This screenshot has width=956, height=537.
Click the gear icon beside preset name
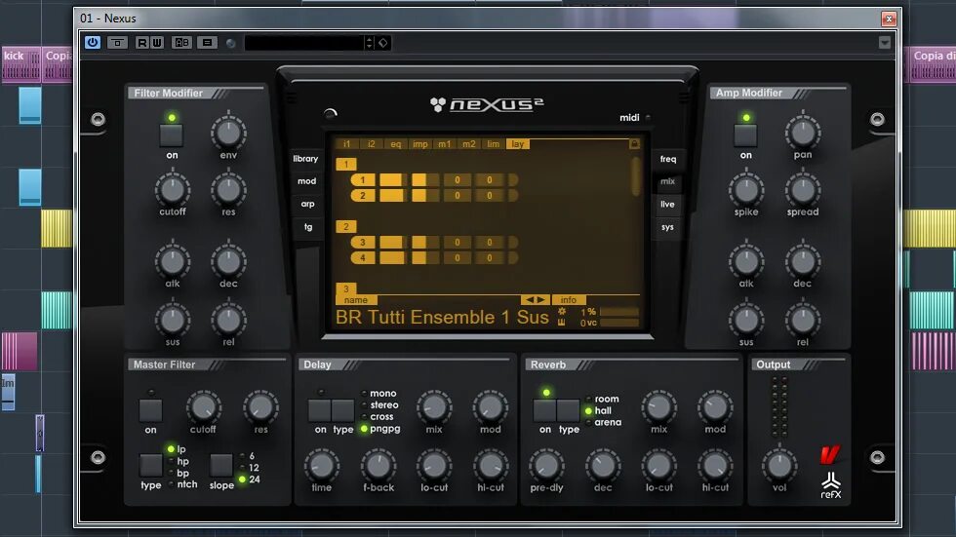(x=562, y=312)
